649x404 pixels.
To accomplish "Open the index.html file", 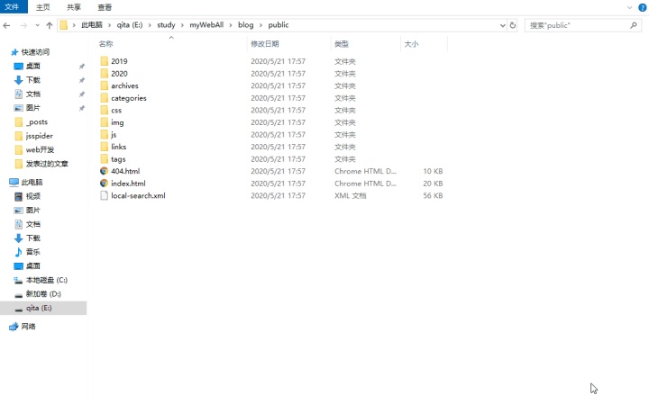I will [127, 184].
